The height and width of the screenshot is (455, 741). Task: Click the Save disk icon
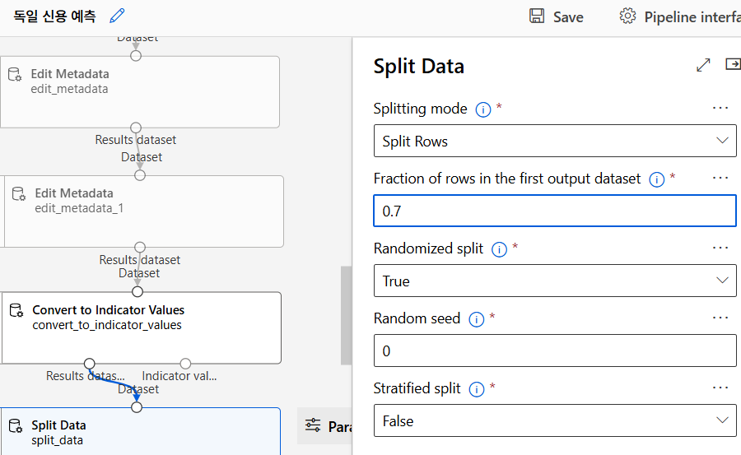(537, 16)
